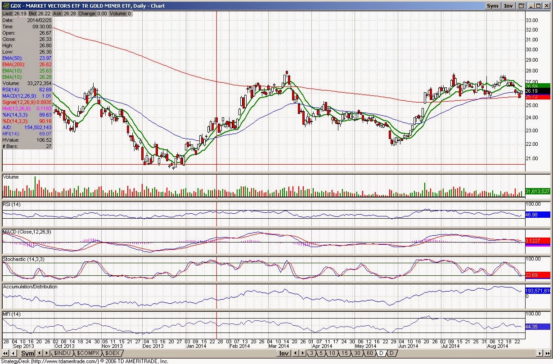Image resolution: width=553 pixels, height=364 pixels.
Task: Click interval tabs right arrow before 3 tab
Action: click(x=302, y=353)
